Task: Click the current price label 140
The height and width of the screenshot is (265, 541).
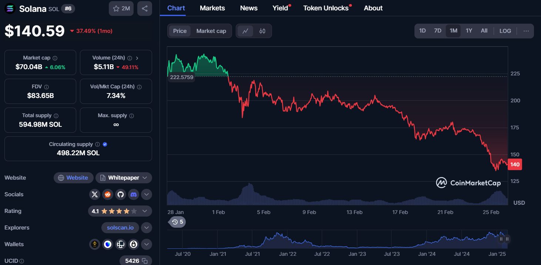Action: pyautogui.click(x=515, y=164)
